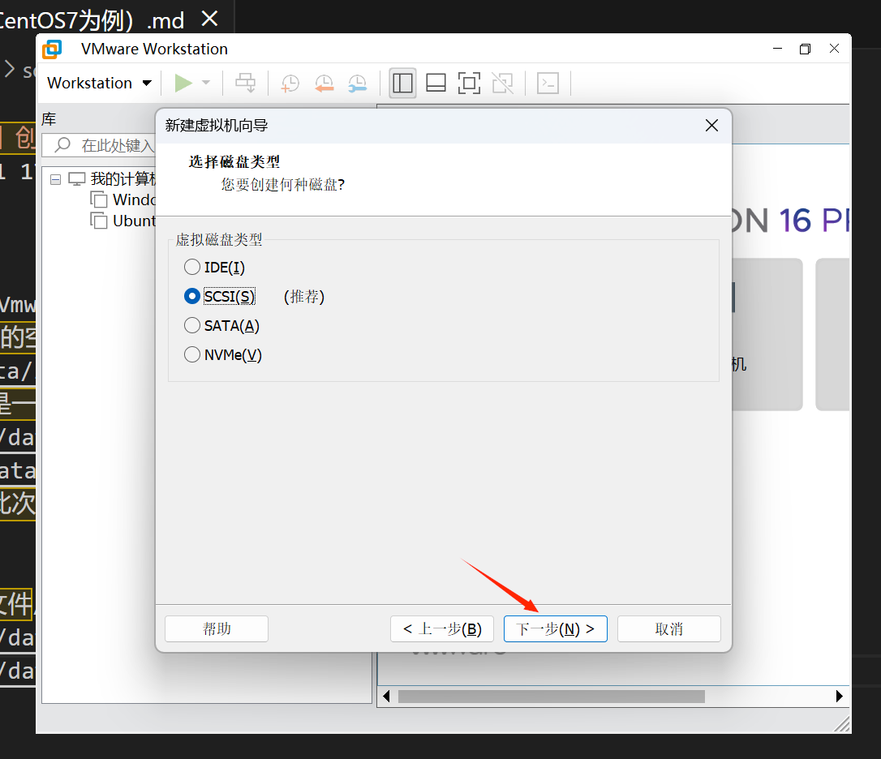Viewport: 881px width, 759px height.
Task: Select the NVMe(V) disk type
Action: 223,355
